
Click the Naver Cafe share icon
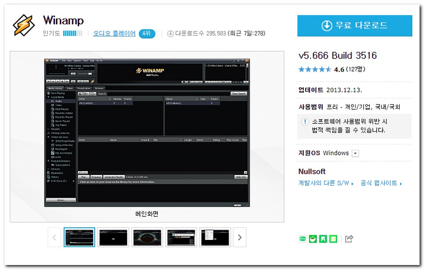313,238
